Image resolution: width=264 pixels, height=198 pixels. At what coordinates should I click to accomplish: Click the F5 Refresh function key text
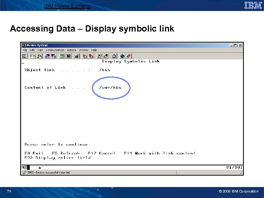pyautogui.click(x=66, y=153)
